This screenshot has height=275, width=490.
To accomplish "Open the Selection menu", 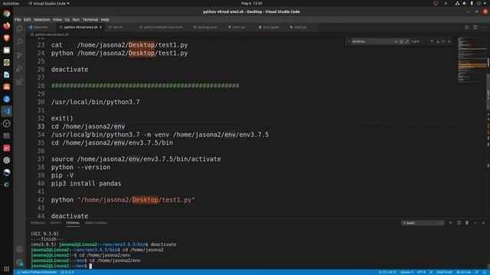I will (42, 19).
